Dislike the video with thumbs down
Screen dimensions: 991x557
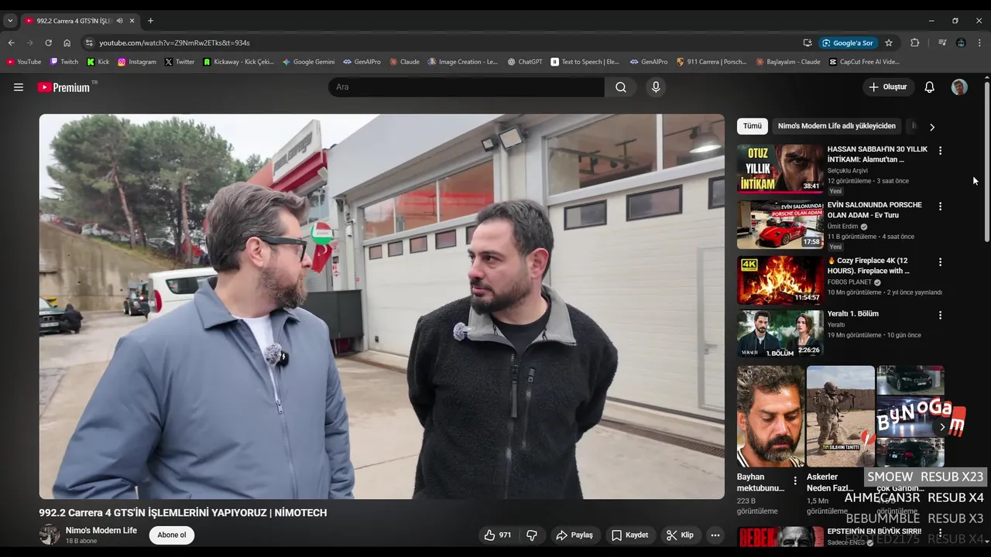(x=532, y=535)
